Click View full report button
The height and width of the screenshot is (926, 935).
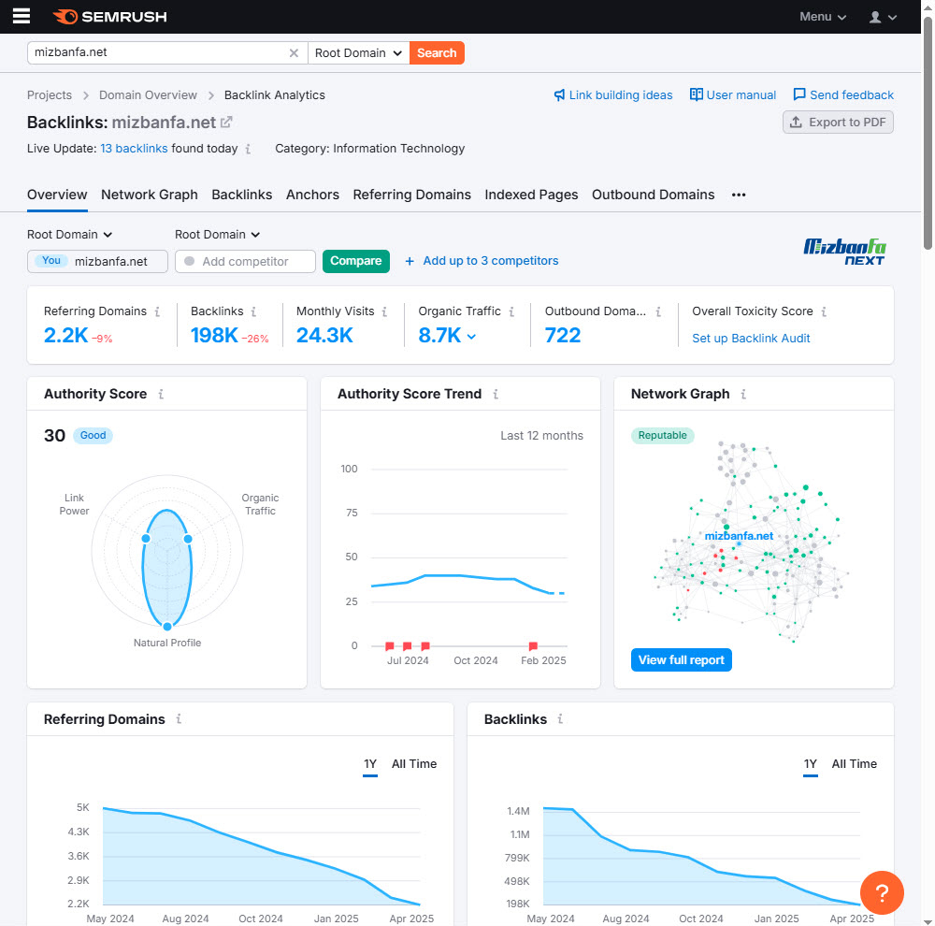[682, 660]
